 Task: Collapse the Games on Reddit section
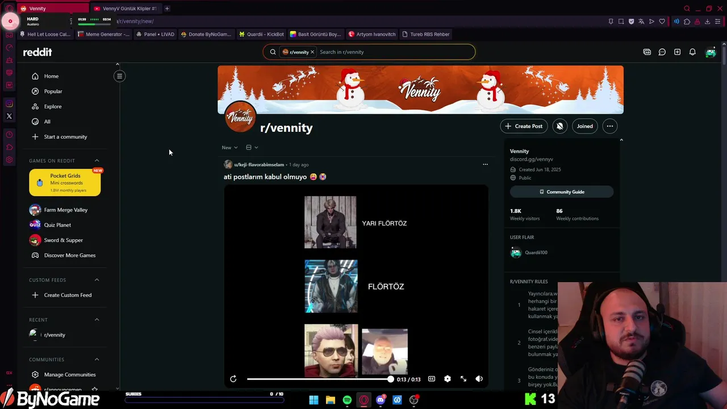97,161
